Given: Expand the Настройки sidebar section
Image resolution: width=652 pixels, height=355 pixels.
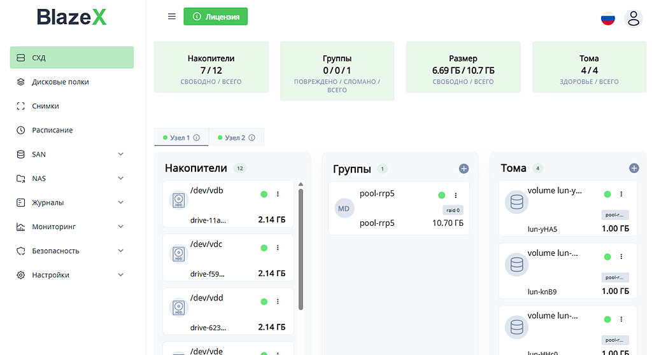Looking at the screenshot, I should point(120,275).
